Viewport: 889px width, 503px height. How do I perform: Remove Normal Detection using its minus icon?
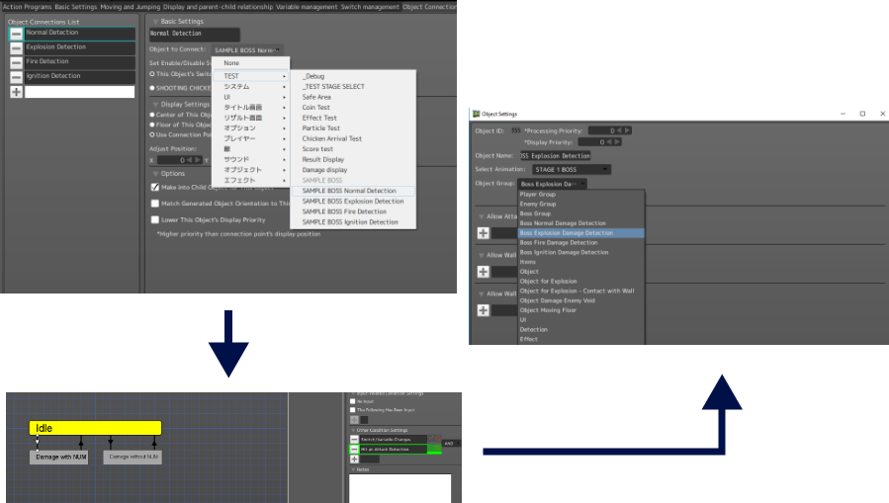coord(17,34)
